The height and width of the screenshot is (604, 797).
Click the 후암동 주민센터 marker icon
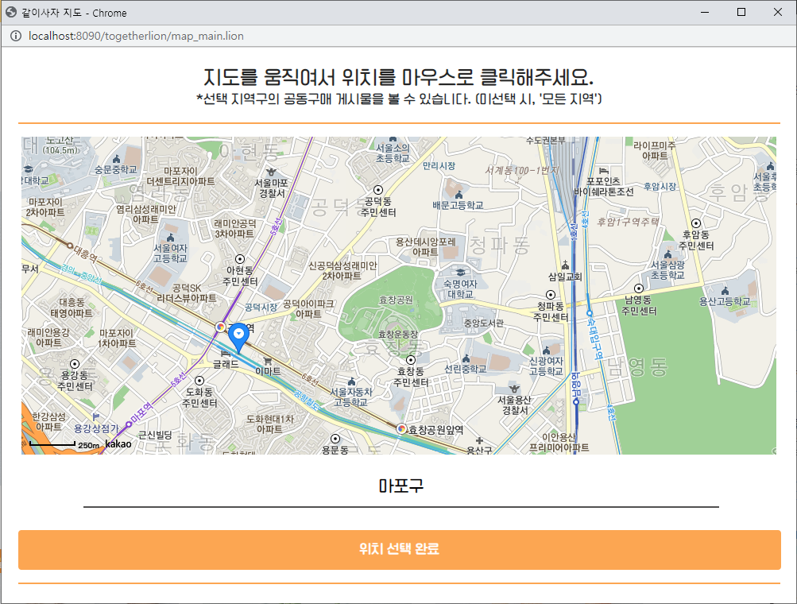[696, 223]
